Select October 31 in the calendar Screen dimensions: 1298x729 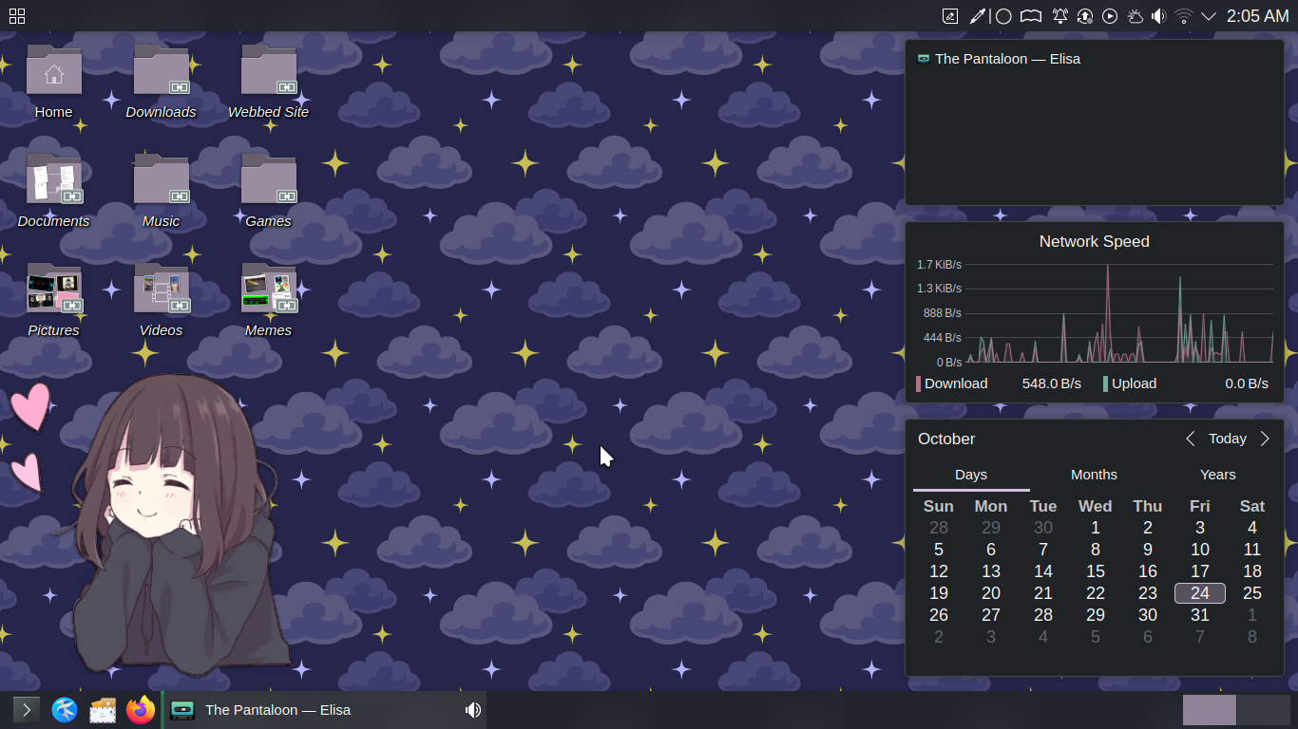pyautogui.click(x=1199, y=615)
